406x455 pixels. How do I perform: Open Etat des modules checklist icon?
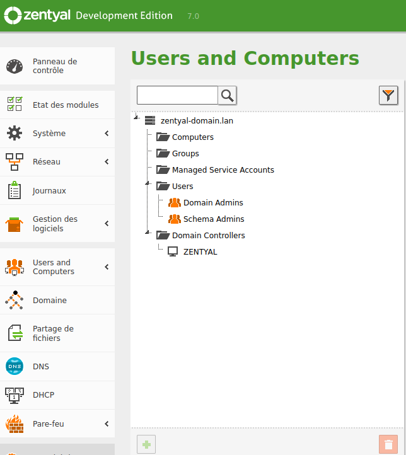tap(14, 104)
